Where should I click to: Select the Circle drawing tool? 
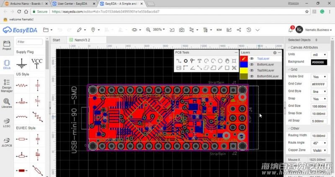pos(220,61)
